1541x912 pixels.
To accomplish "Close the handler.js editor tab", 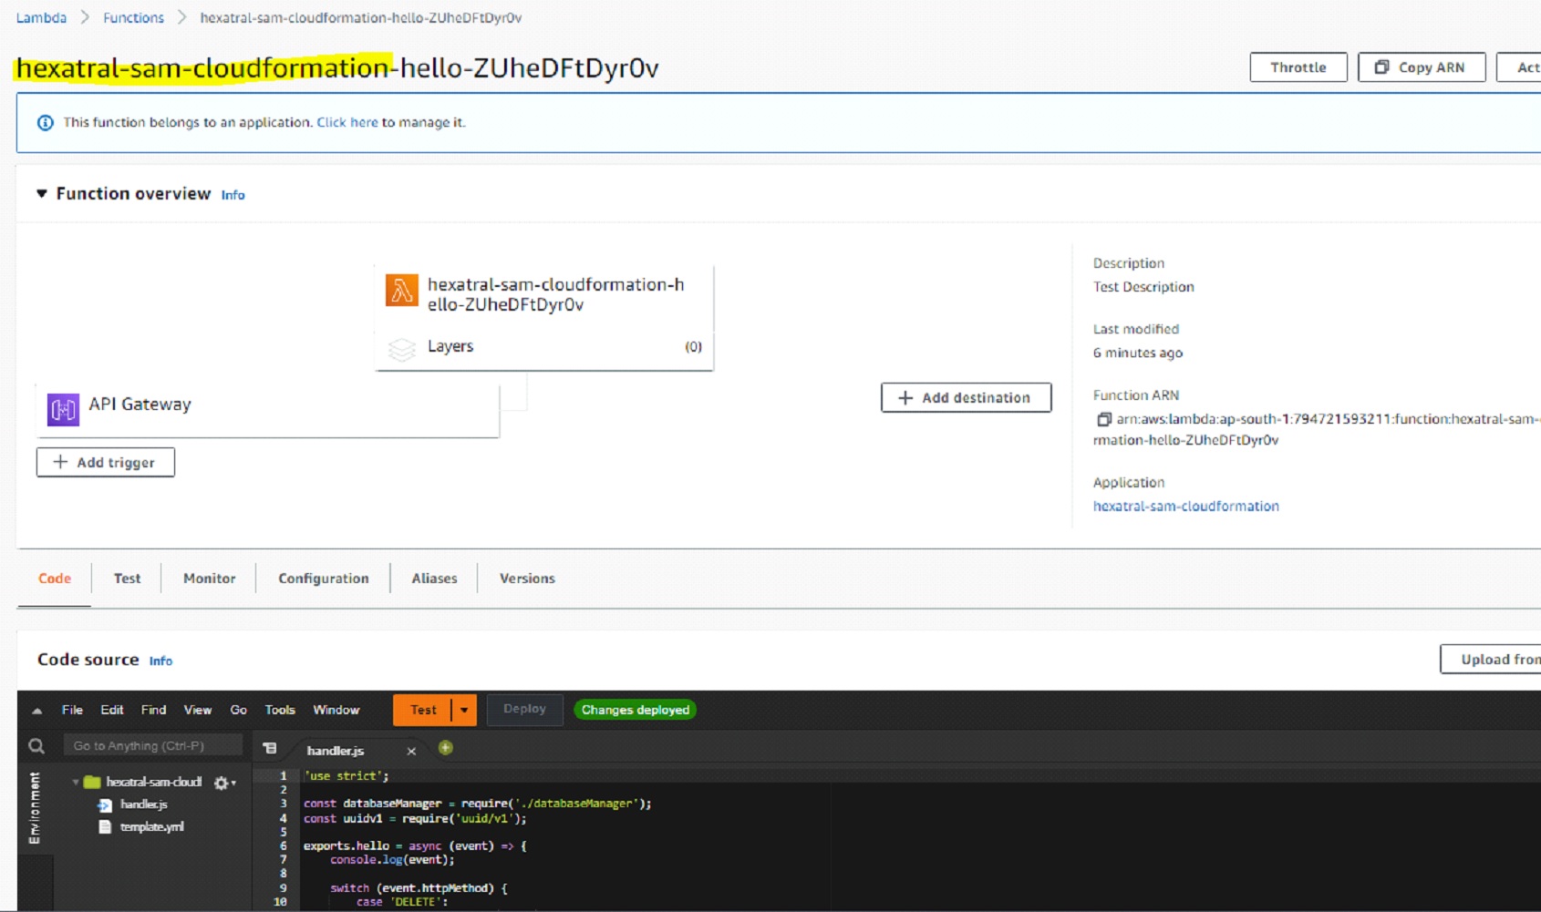I will point(411,751).
